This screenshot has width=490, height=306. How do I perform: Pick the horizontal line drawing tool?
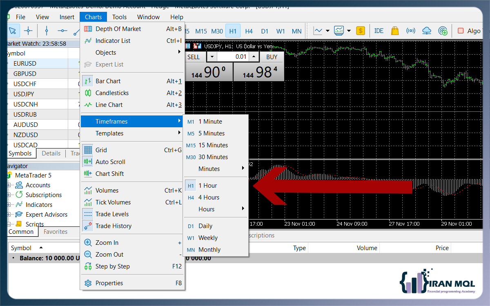[x=62, y=31]
